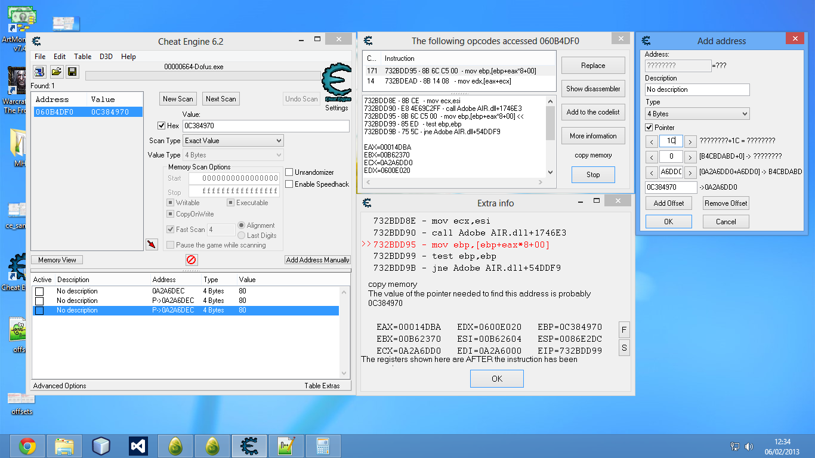Click the red arrow add-to-list icon
Viewport: 815px width, 458px height.
[x=152, y=245]
